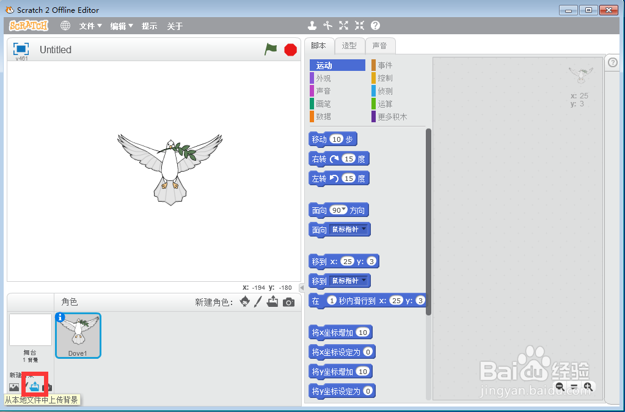The width and height of the screenshot is (625, 412).
Task: Switch to the 造型 tab
Action: coord(349,46)
